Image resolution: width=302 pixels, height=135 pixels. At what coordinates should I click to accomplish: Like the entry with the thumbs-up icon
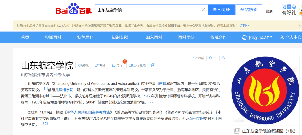pyautogui.click(x=210, y=58)
